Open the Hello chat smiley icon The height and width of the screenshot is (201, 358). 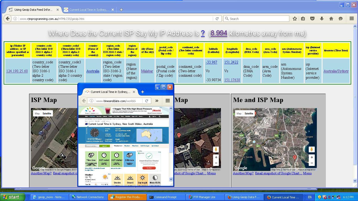point(341,19)
